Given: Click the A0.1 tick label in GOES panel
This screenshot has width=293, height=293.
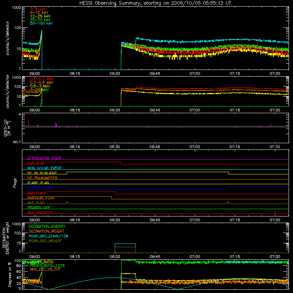Looking at the screenshot, I should pos(17,142).
